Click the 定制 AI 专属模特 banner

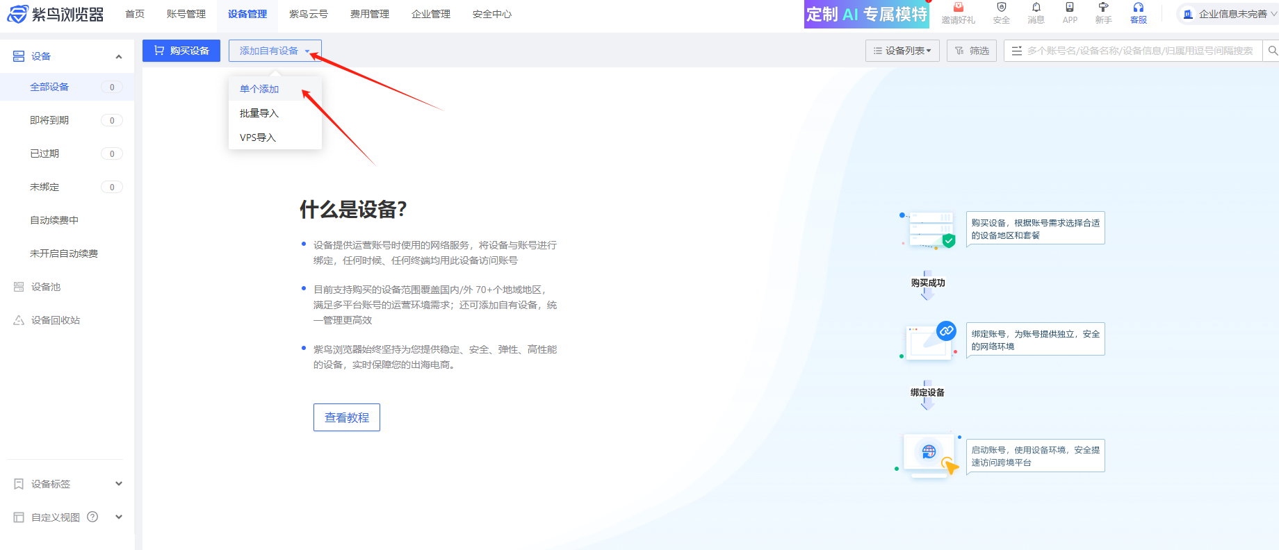click(867, 15)
